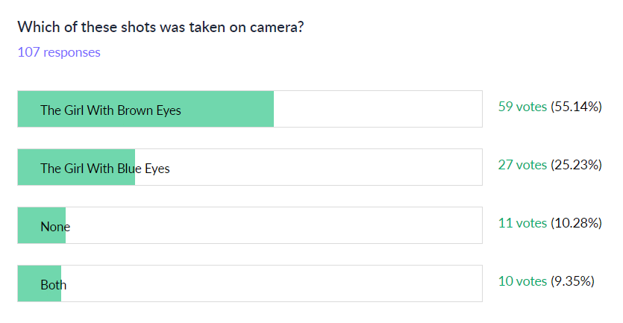The height and width of the screenshot is (323, 623).
Task: Click the "10 votes" count
Action: tap(522, 281)
